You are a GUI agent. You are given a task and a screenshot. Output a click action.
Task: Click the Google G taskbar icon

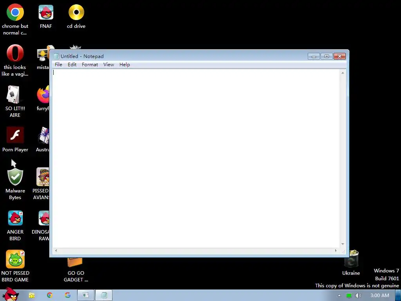tap(67, 295)
